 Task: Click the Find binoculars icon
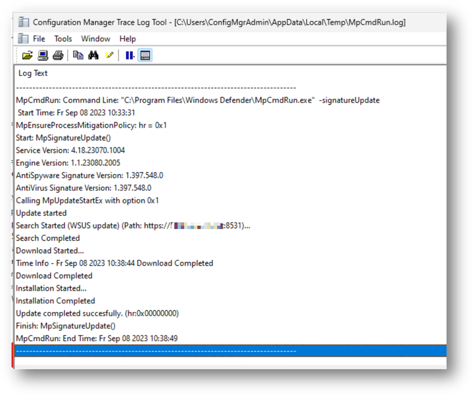pos(94,55)
